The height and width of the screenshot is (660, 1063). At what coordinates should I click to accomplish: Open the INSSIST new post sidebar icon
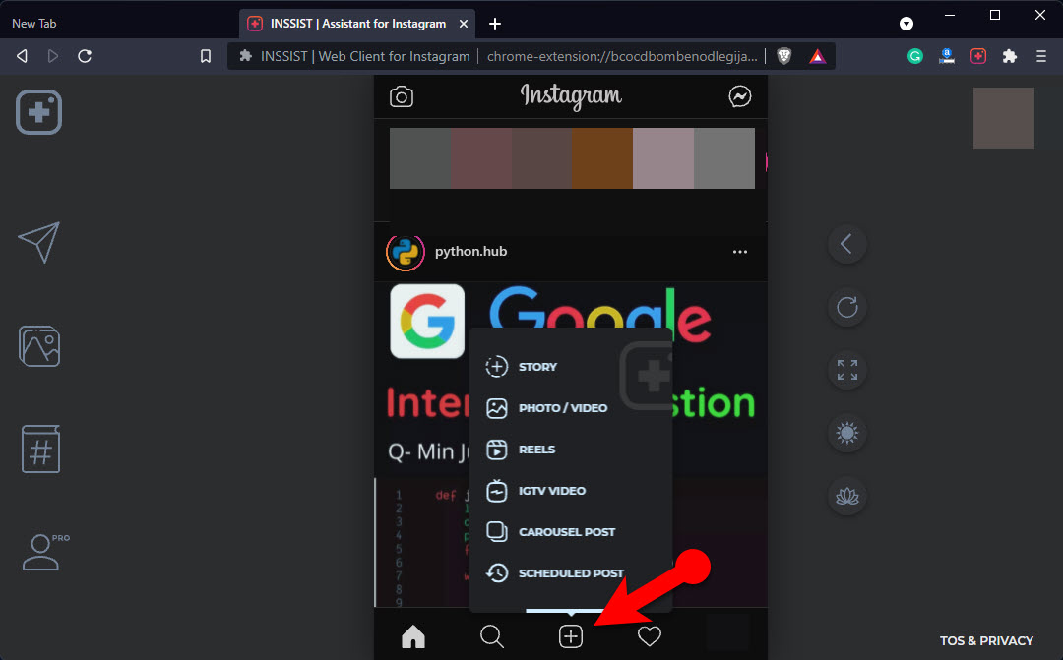coord(38,112)
